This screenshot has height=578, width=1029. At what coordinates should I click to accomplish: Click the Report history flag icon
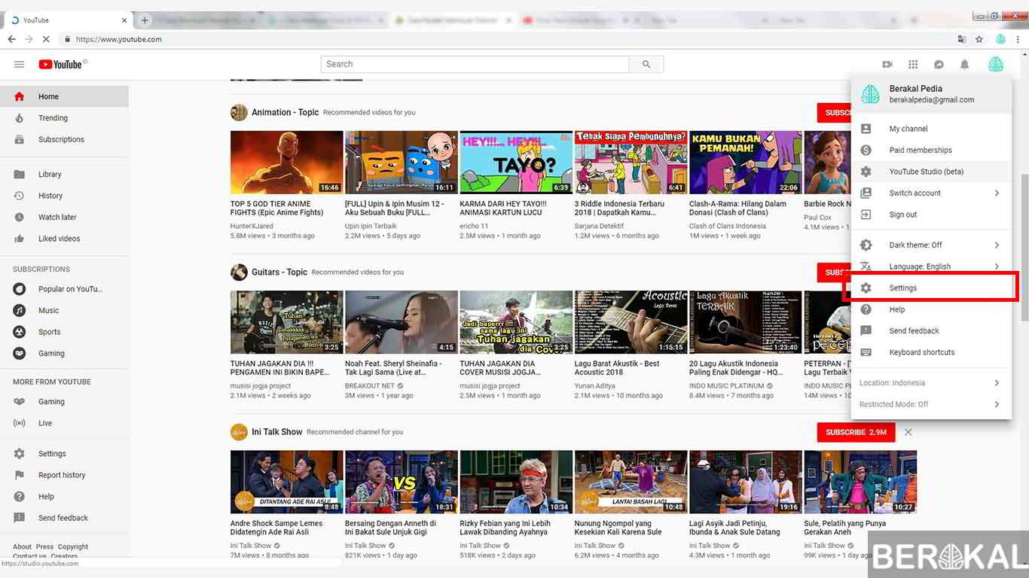tap(20, 475)
